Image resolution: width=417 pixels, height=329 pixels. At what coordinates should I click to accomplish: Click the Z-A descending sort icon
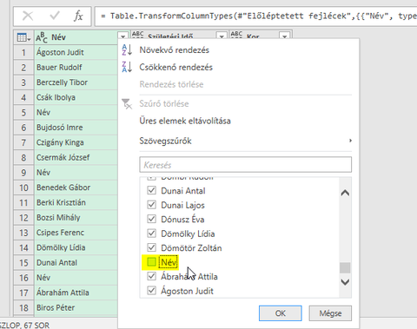[127, 67]
